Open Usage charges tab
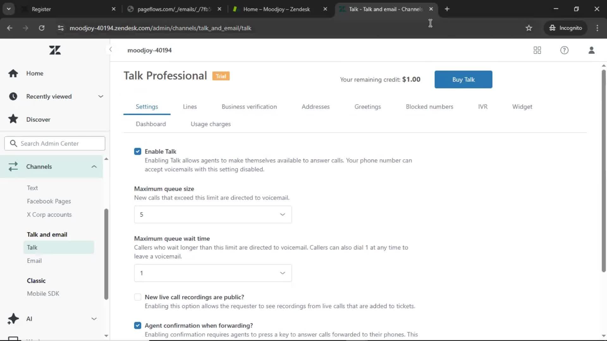This screenshot has width=607, height=341. pos(211,124)
